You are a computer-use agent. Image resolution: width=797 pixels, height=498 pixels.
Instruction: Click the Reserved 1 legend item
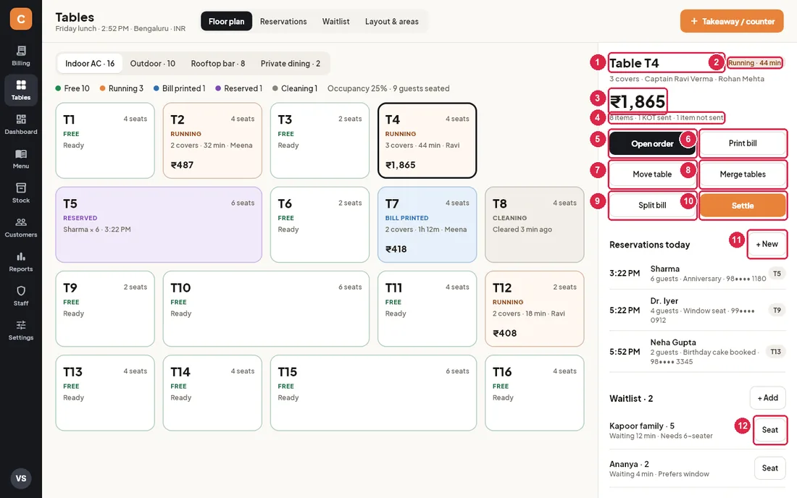pos(239,88)
